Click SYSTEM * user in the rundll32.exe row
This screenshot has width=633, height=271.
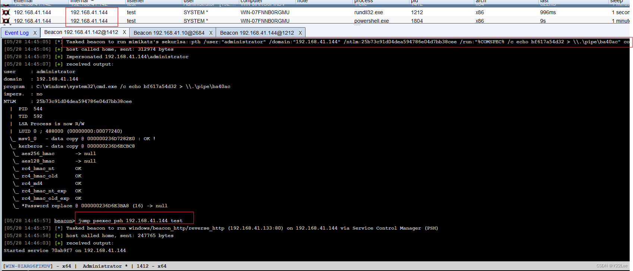point(196,12)
